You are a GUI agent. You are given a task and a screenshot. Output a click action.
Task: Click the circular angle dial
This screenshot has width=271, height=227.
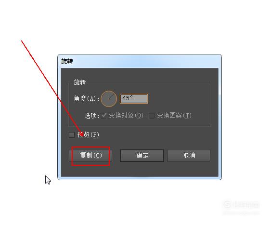click(x=109, y=99)
